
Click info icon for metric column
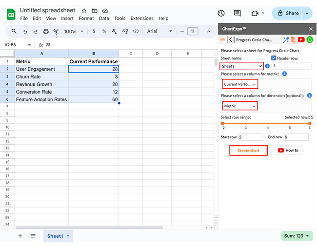284,74
